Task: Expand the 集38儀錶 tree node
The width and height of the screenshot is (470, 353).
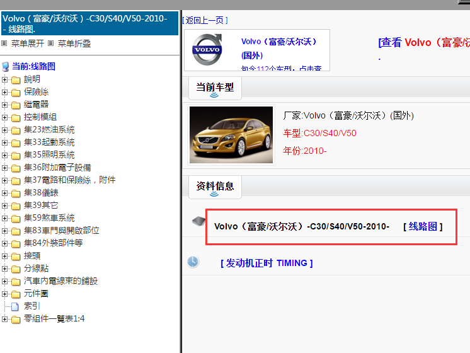Action: click(4, 193)
